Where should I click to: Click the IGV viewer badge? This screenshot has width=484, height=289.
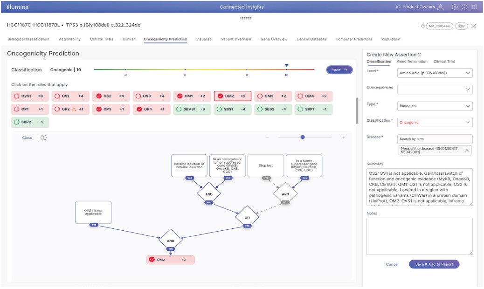point(462,26)
